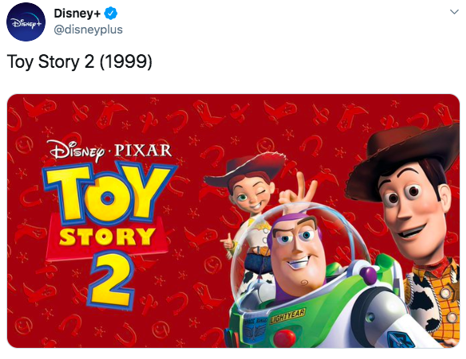Image resolution: width=466 pixels, height=359 pixels.
Task: Click the large yellow number 2
Action: (x=111, y=280)
